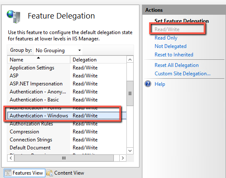Sort the list by the Name column header

pyautogui.click(x=39, y=60)
